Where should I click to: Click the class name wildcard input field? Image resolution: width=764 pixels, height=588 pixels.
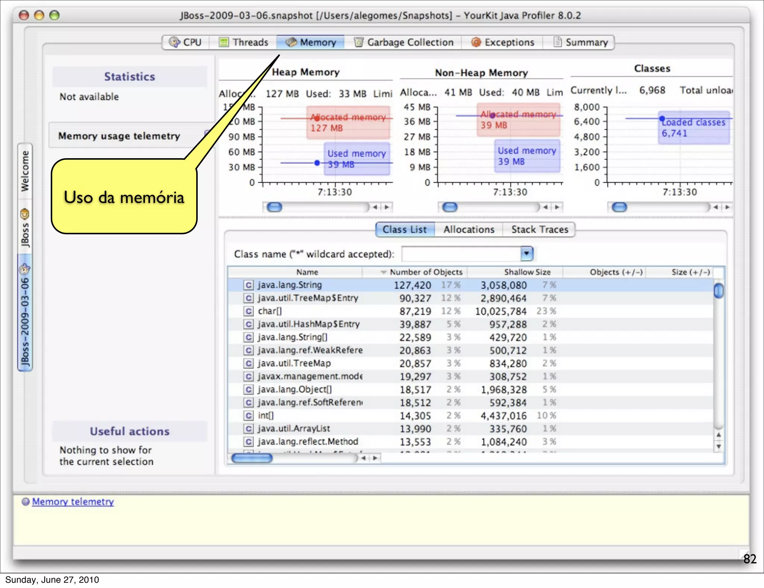[461, 254]
